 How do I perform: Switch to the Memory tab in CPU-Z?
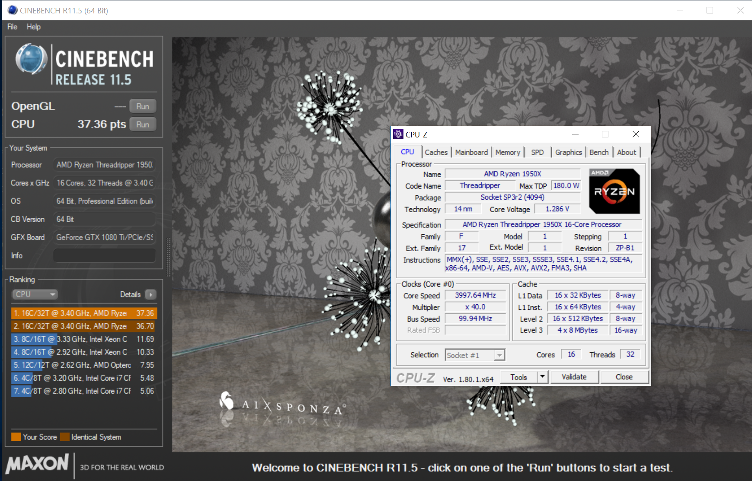coord(508,152)
